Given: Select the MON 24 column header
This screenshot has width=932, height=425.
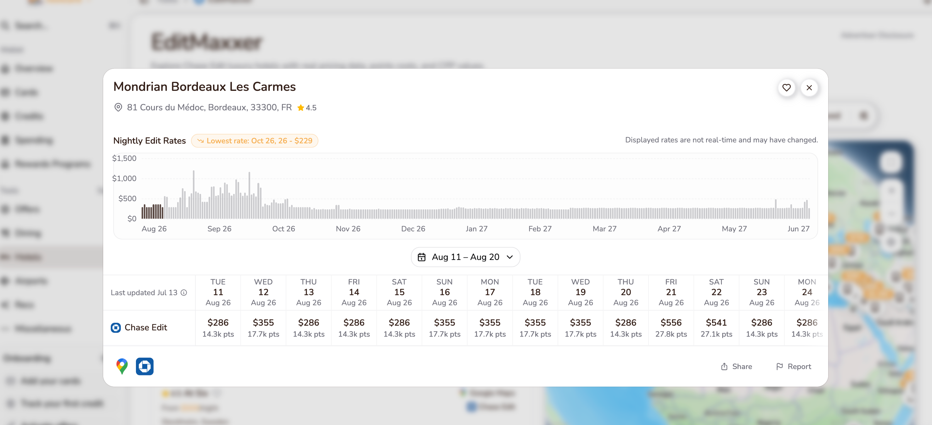Looking at the screenshot, I should [x=807, y=292].
